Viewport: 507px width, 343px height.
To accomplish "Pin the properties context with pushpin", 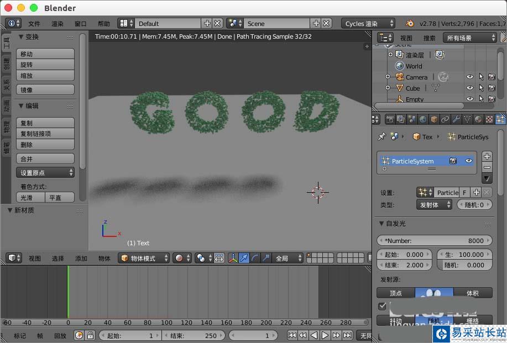I will [x=382, y=136].
